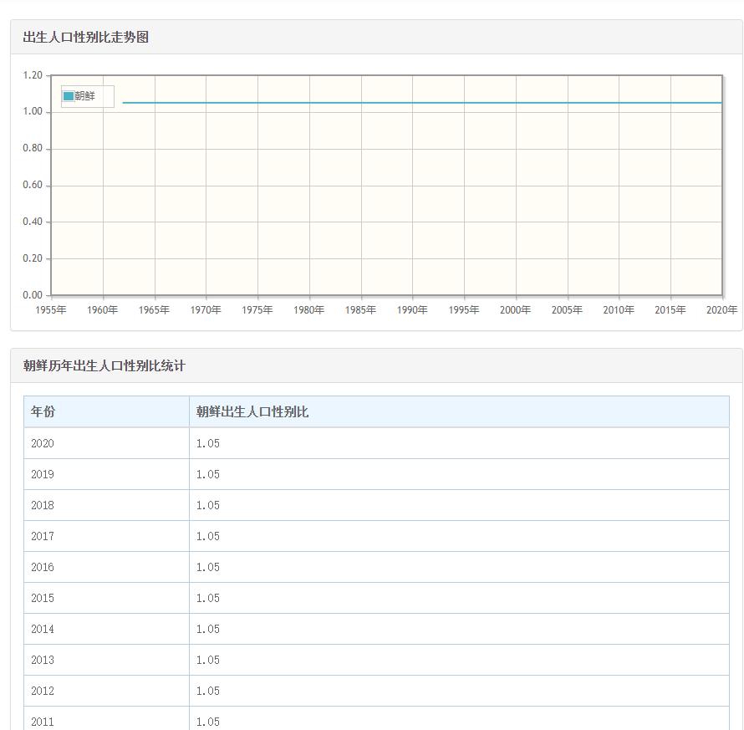Image resolution: width=744 pixels, height=730 pixels.
Task: Click the 2020年 x-axis label
Action: coord(722,310)
